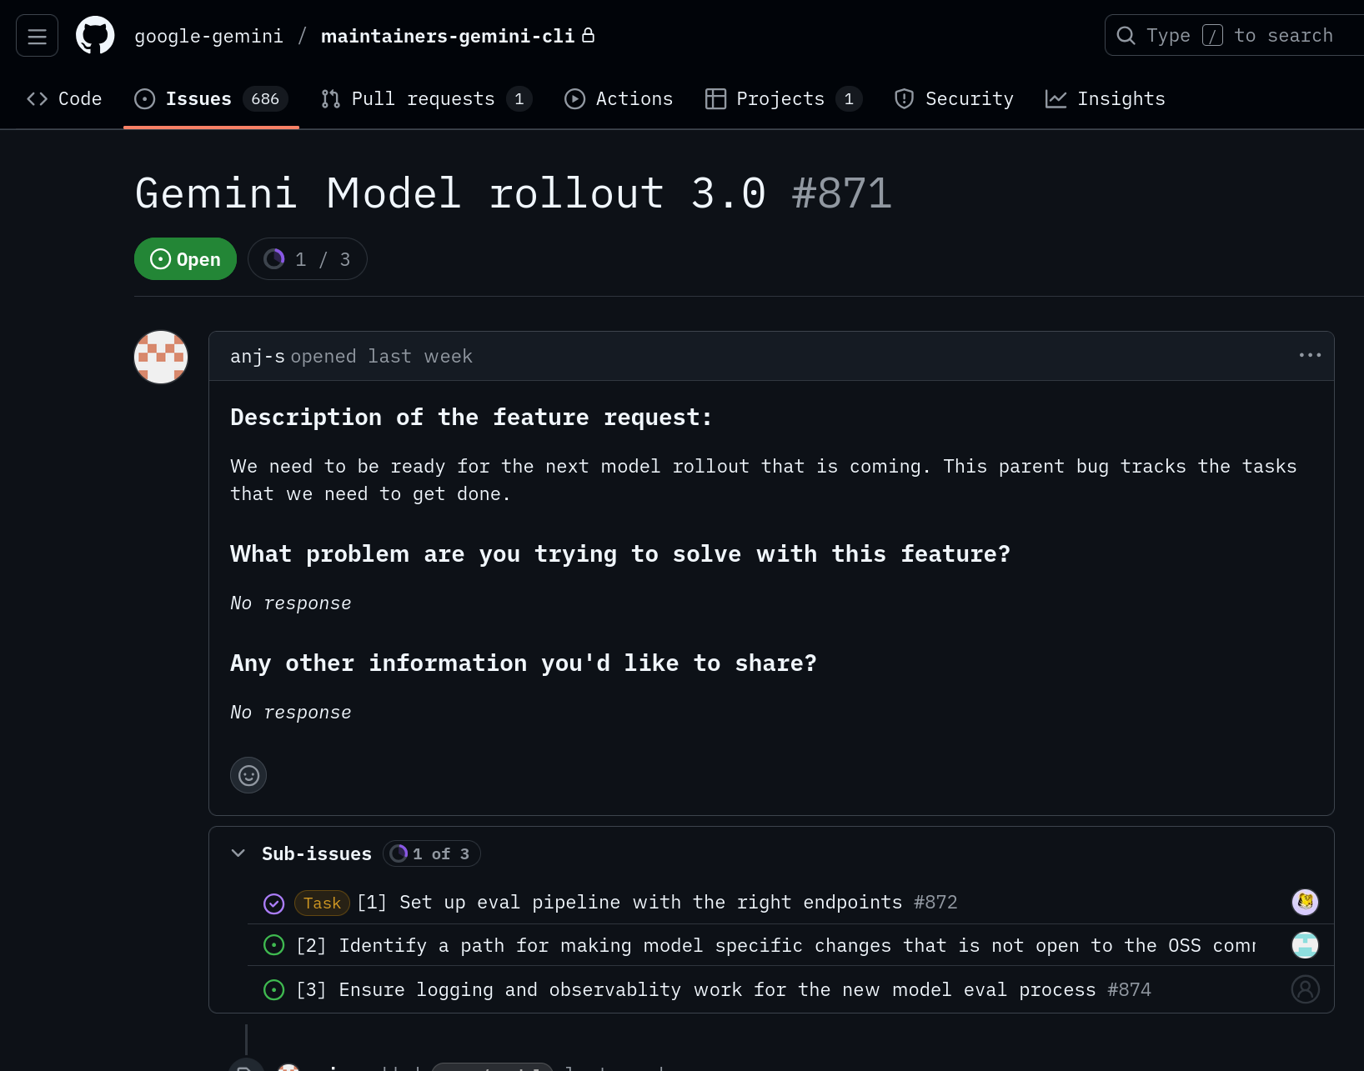Viewport: 1364px width, 1071px height.
Task: Click the open status icon of sub-issue [2]
Action: tap(274, 945)
